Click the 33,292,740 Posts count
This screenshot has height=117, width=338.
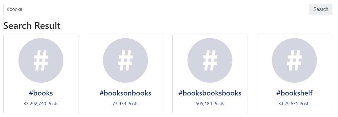(x=41, y=104)
